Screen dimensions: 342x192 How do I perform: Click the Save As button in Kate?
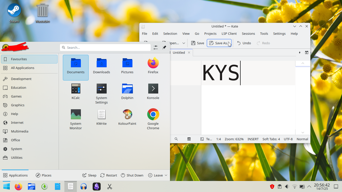click(x=219, y=43)
